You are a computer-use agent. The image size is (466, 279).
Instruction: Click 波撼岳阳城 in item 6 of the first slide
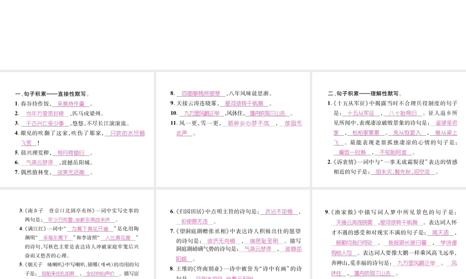75,163
